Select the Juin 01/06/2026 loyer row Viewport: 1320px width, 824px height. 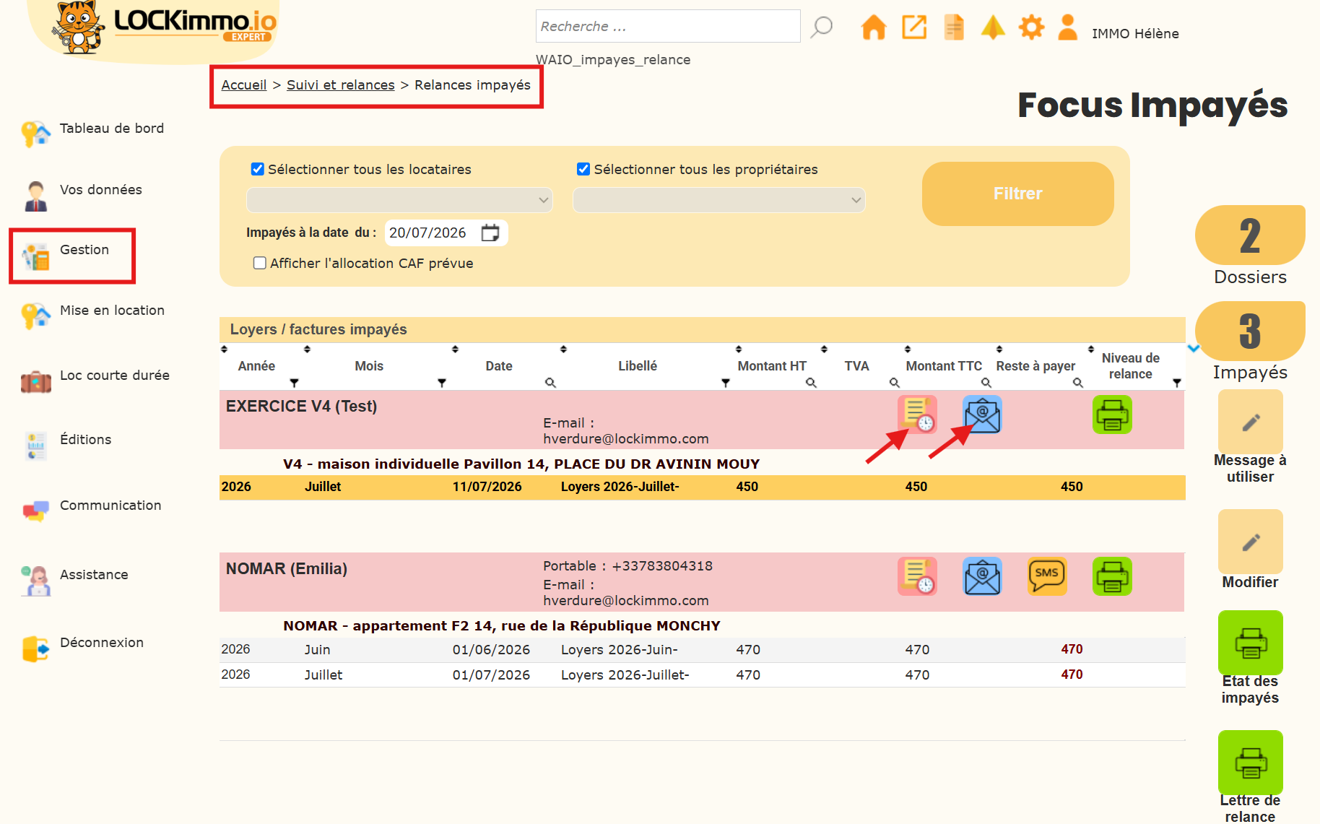click(702, 649)
